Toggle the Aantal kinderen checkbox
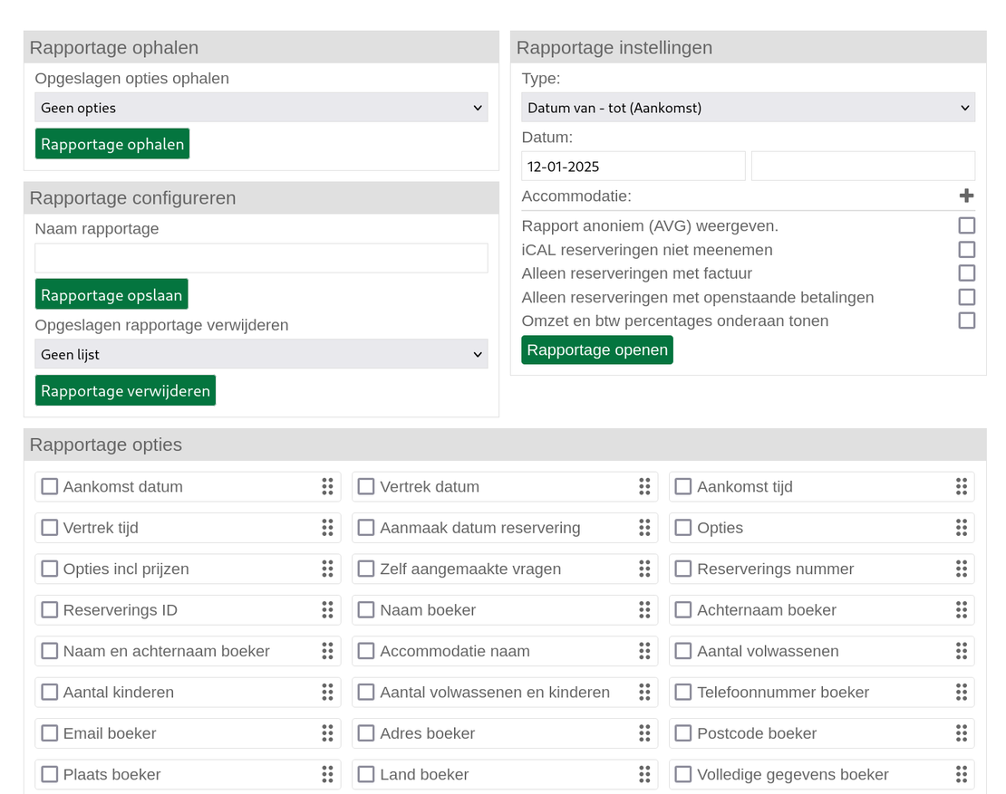This screenshot has height=794, width=1006. point(50,693)
